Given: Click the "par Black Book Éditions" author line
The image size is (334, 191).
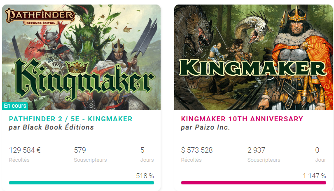Looking at the screenshot, I should point(51,127).
